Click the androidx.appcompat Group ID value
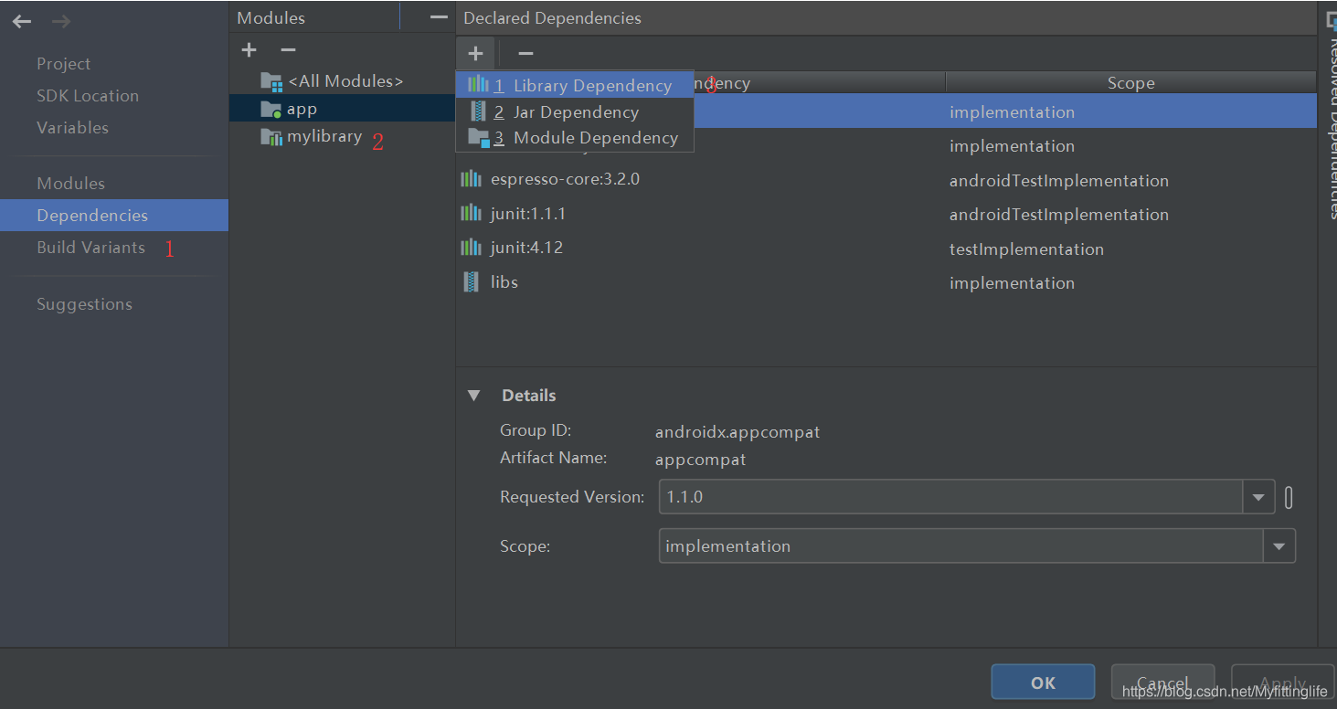The image size is (1337, 709). tap(737, 432)
